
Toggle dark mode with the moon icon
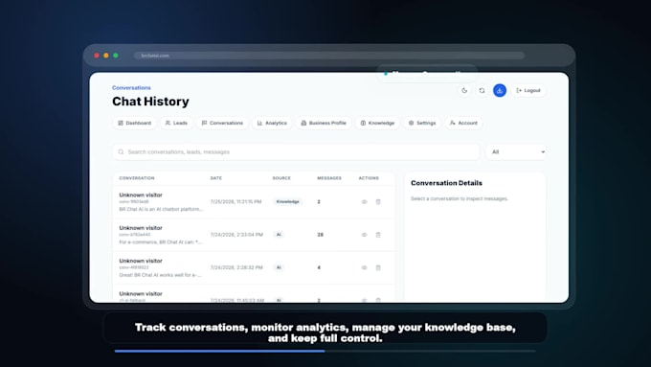pos(464,90)
